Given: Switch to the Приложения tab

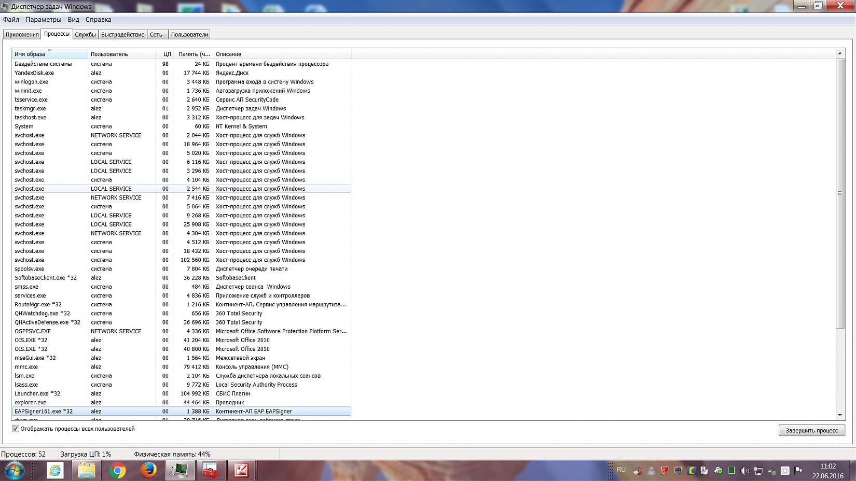Looking at the screenshot, I should (22, 35).
